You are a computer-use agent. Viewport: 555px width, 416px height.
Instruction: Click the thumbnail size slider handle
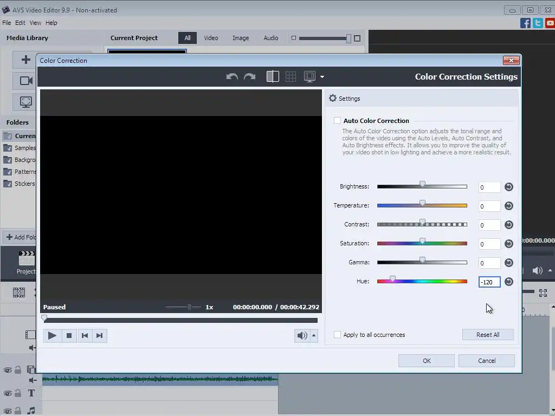click(349, 38)
